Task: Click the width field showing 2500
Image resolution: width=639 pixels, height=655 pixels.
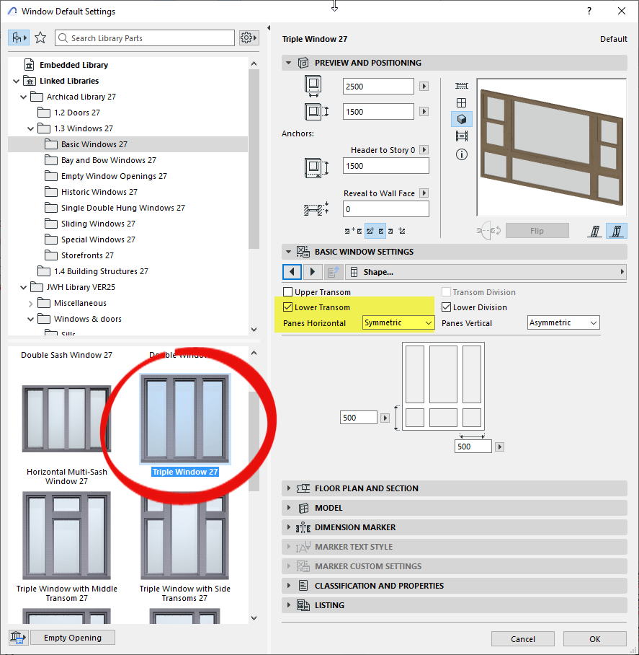Action: [378, 86]
